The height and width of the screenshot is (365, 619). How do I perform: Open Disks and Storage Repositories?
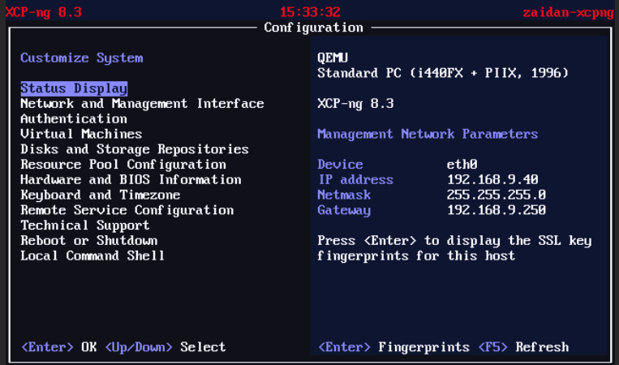coord(135,149)
